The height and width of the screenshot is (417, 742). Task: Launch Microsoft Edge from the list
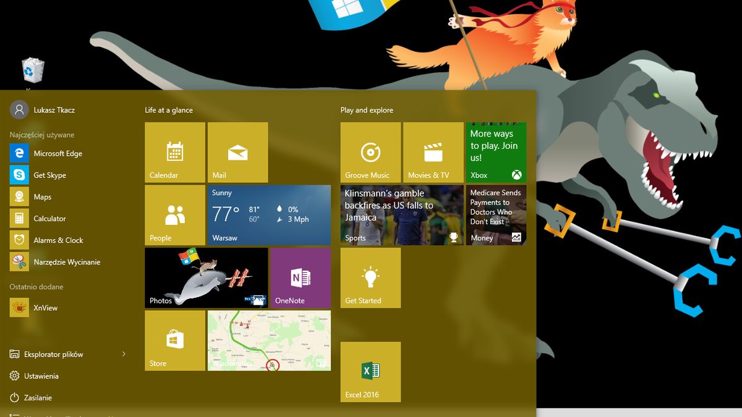tap(68, 153)
